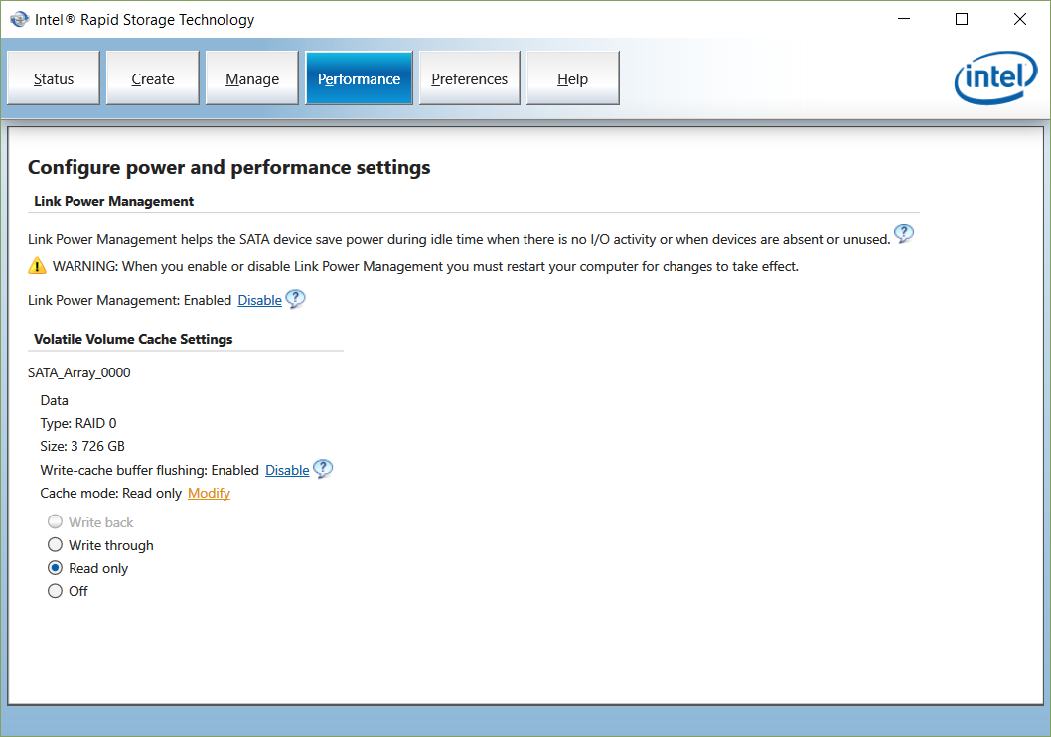Open the Preferences tab
The image size is (1051, 737).
469,79
